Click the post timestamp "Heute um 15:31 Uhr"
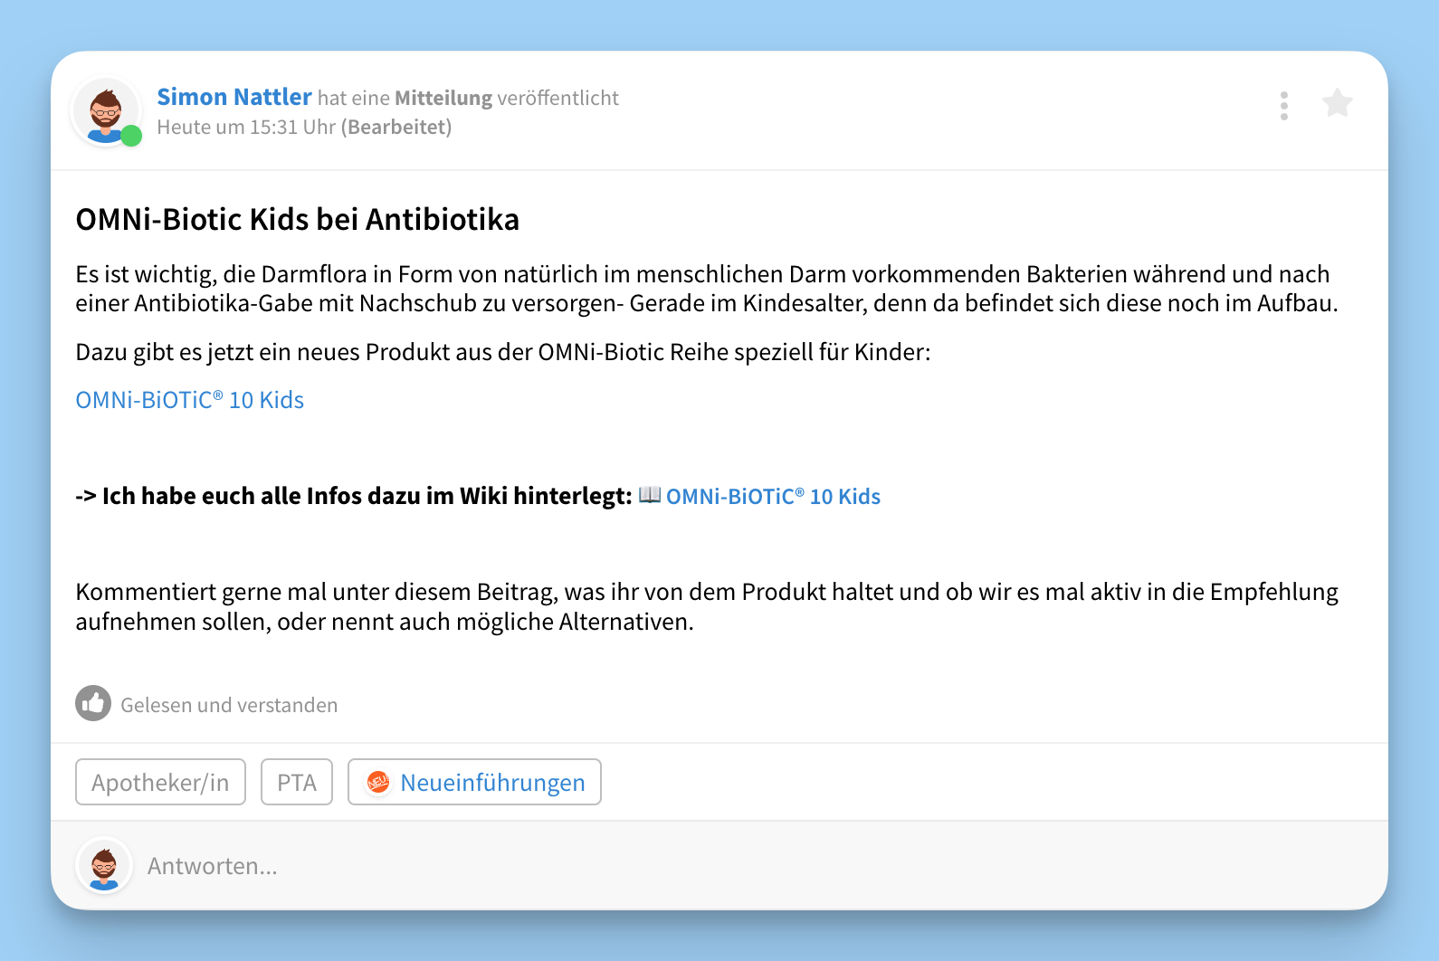Screen dimensions: 1439x961 [x=246, y=127]
